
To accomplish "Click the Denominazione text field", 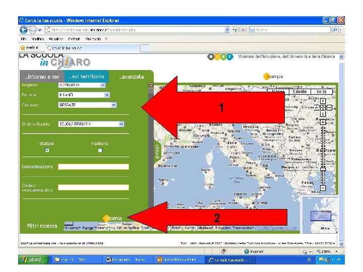I will click(93, 167).
